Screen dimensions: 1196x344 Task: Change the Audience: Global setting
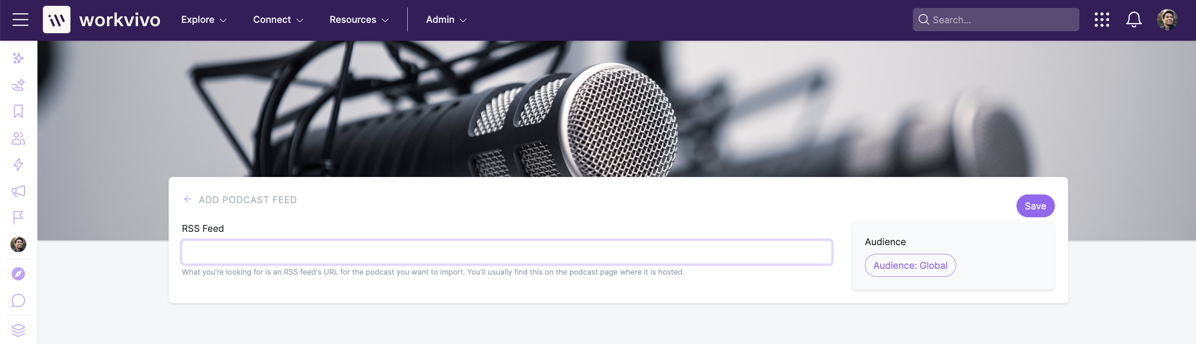910,265
